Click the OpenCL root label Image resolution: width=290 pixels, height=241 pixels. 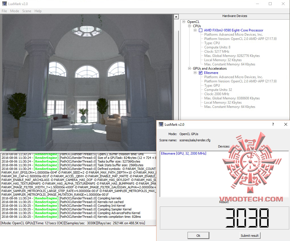[x=193, y=22]
